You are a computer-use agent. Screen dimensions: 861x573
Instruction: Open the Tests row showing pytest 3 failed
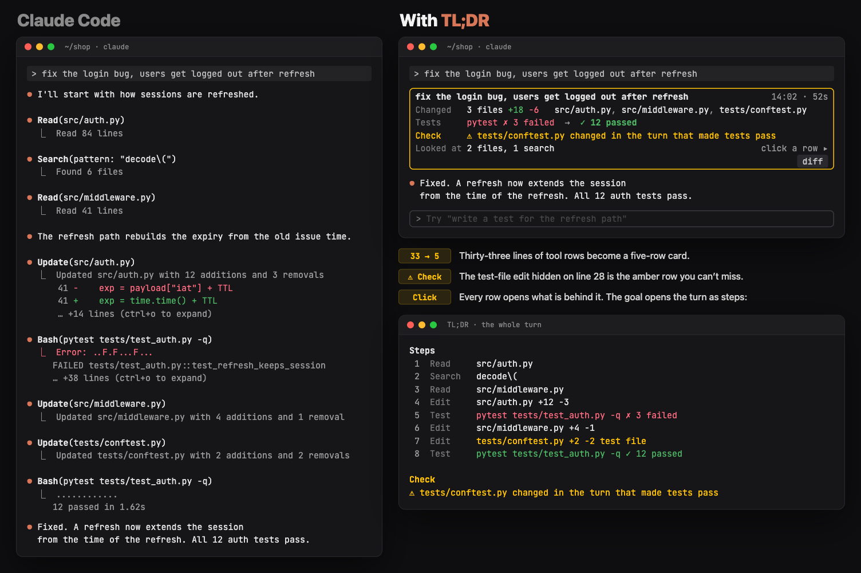pyautogui.click(x=622, y=123)
